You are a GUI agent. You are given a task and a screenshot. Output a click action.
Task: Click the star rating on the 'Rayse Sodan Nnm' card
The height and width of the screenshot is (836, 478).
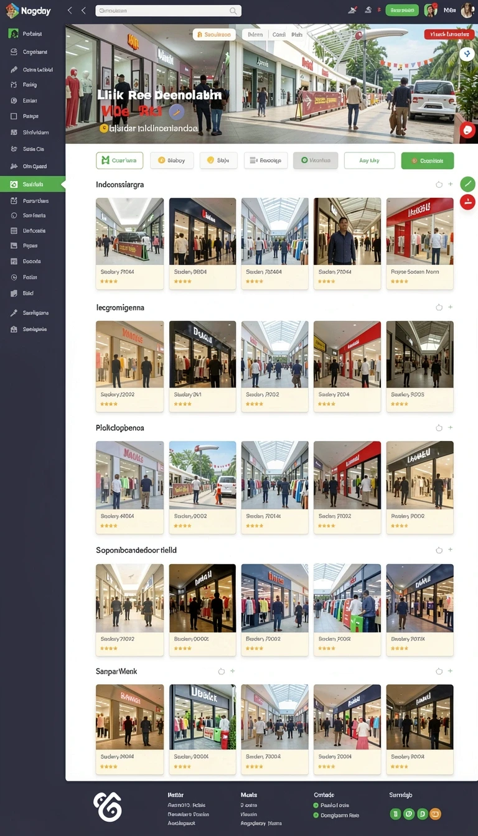(399, 282)
